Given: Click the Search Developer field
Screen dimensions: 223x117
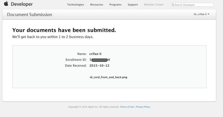Looking at the screenshot, I should [x=192, y=5].
